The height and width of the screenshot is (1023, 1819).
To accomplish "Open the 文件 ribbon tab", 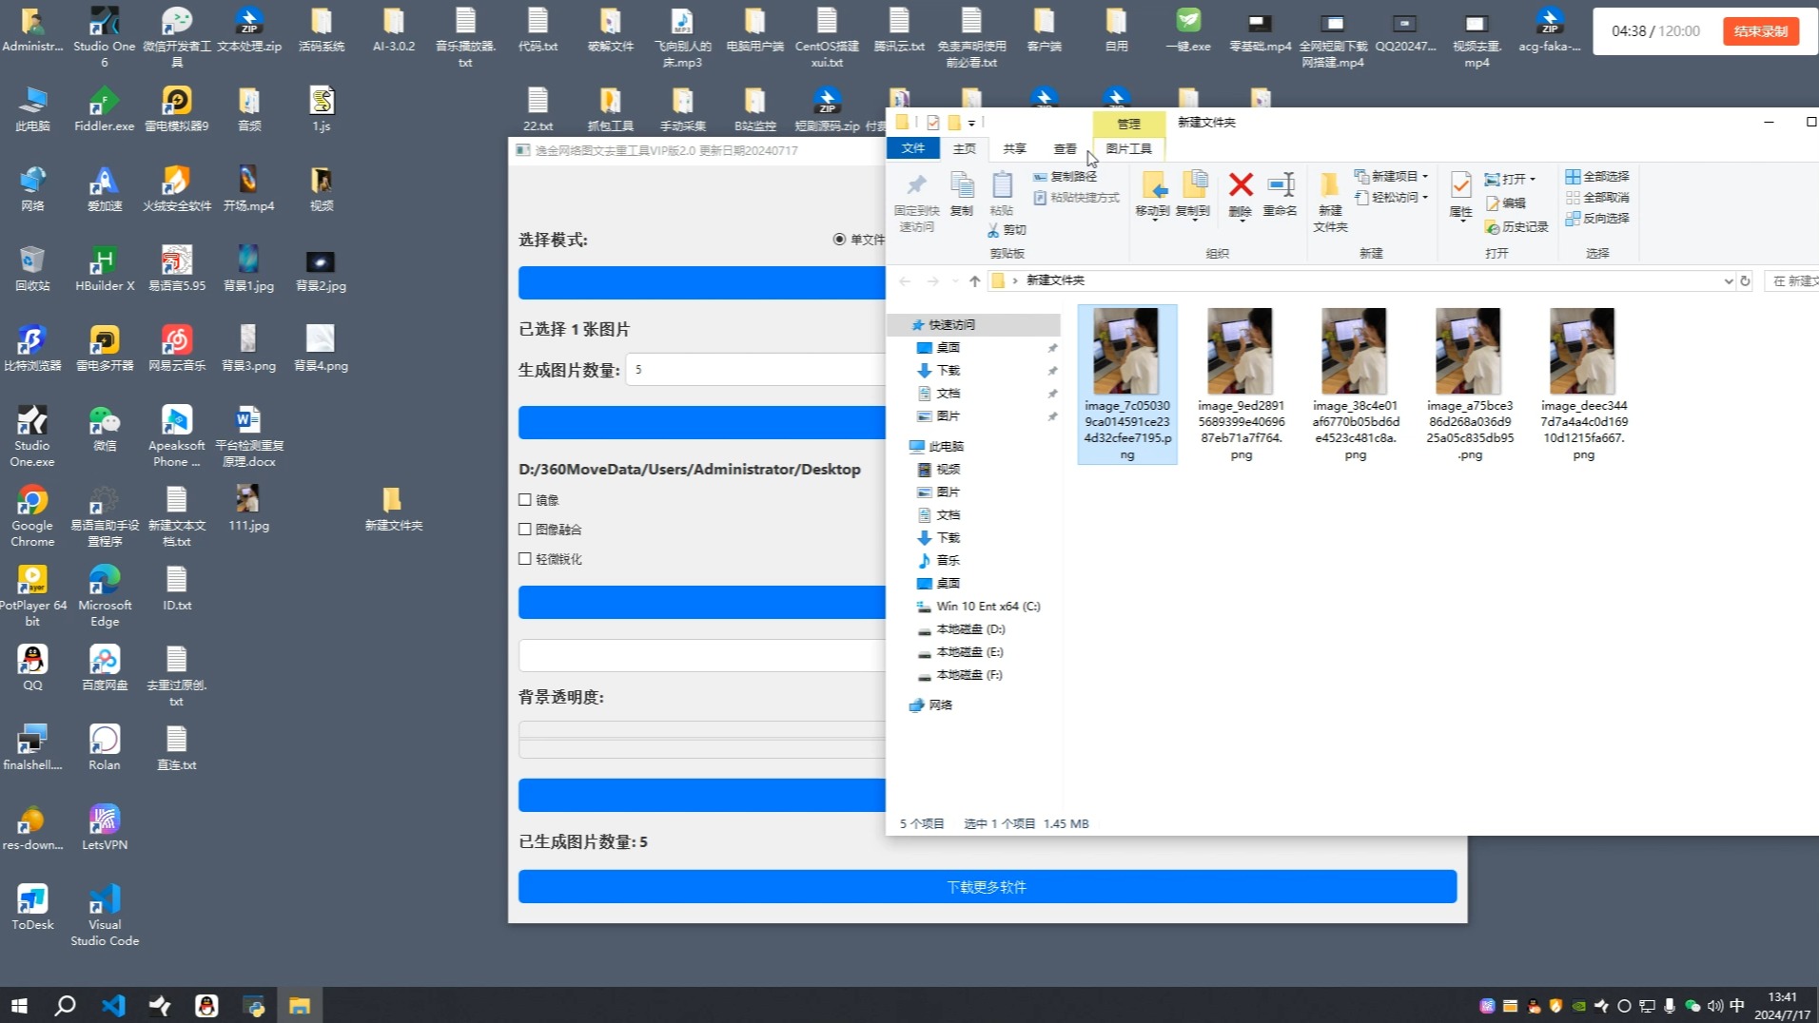I will (913, 148).
